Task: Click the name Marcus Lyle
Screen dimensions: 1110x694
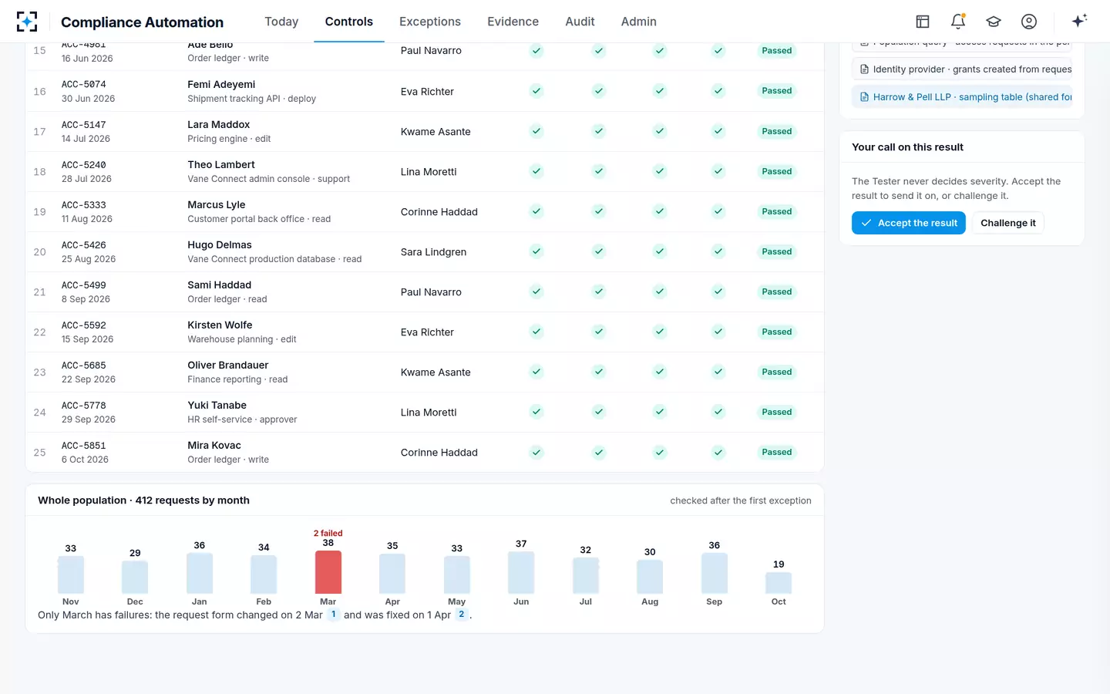Action: coord(217,205)
